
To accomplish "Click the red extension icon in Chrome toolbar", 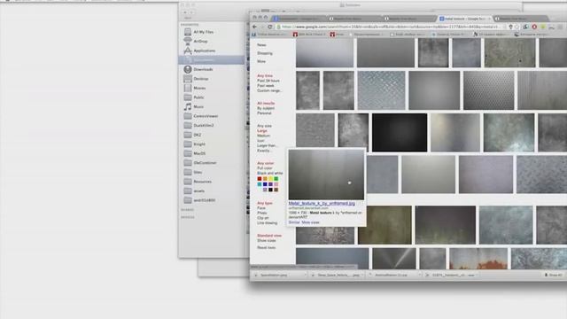I will [534, 27].
